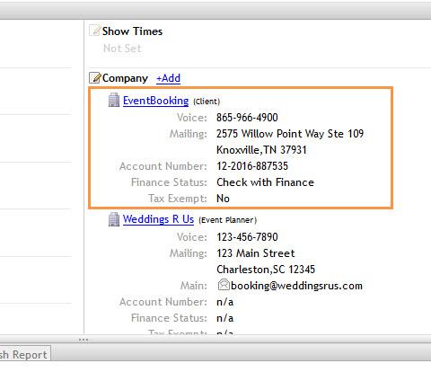Click the (Event Planner) label
This screenshot has height=372, width=431.
pos(227,220)
